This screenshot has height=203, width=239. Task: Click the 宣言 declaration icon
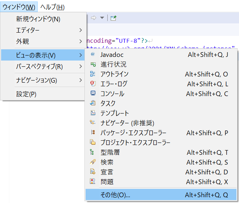click(93, 171)
